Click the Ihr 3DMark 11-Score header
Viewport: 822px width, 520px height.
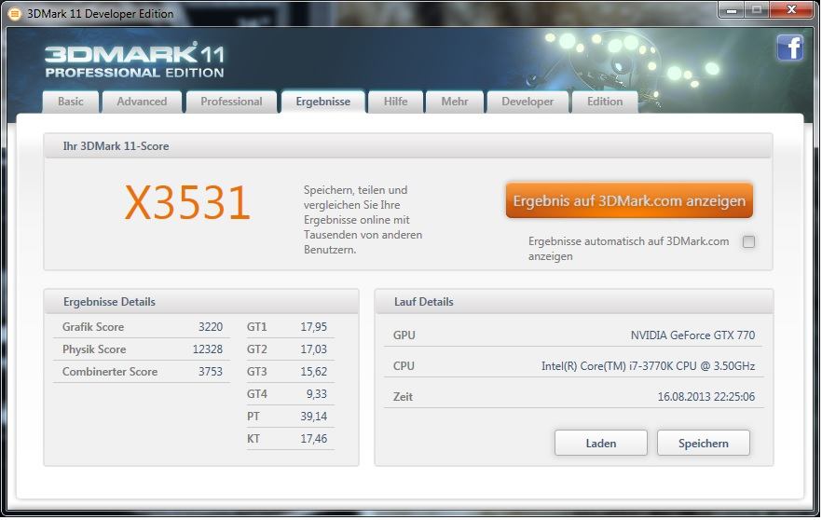[x=408, y=146]
